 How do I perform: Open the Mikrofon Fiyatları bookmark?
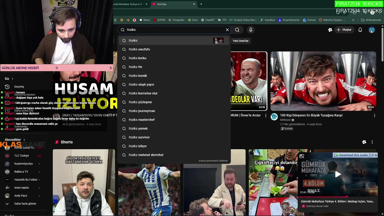tap(332, 20)
